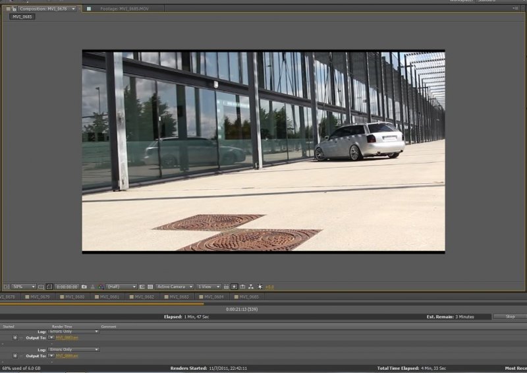Click the current time 0:00:00:00 field

[67, 287]
